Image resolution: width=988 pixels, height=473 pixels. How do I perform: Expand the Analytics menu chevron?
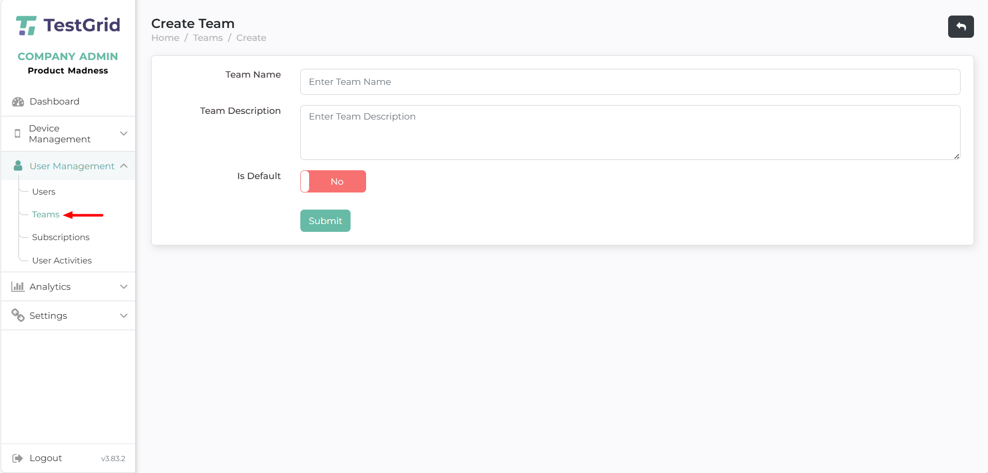point(124,287)
